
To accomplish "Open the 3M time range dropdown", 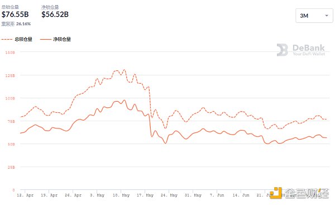I will (x=314, y=16).
